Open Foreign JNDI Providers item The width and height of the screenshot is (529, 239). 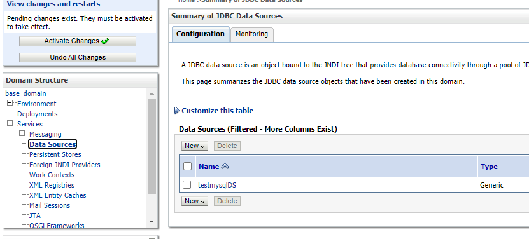(65, 165)
